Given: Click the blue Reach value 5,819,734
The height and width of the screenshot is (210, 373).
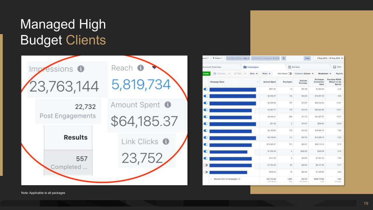Looking at the screenshot, I should [141, 84].
